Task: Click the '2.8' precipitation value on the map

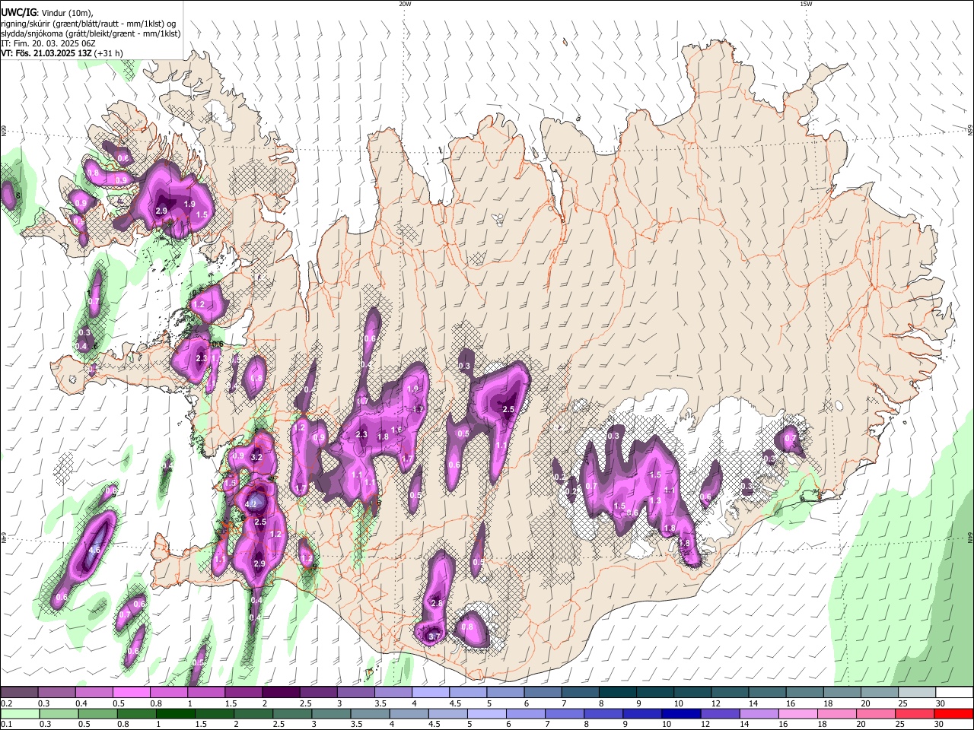Action: [x=437, y=603]
